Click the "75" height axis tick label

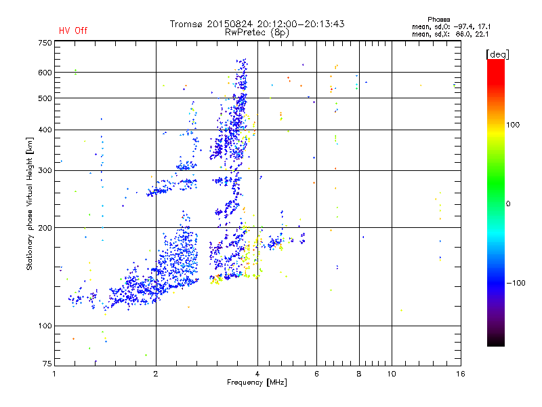[x=47, y=364]
